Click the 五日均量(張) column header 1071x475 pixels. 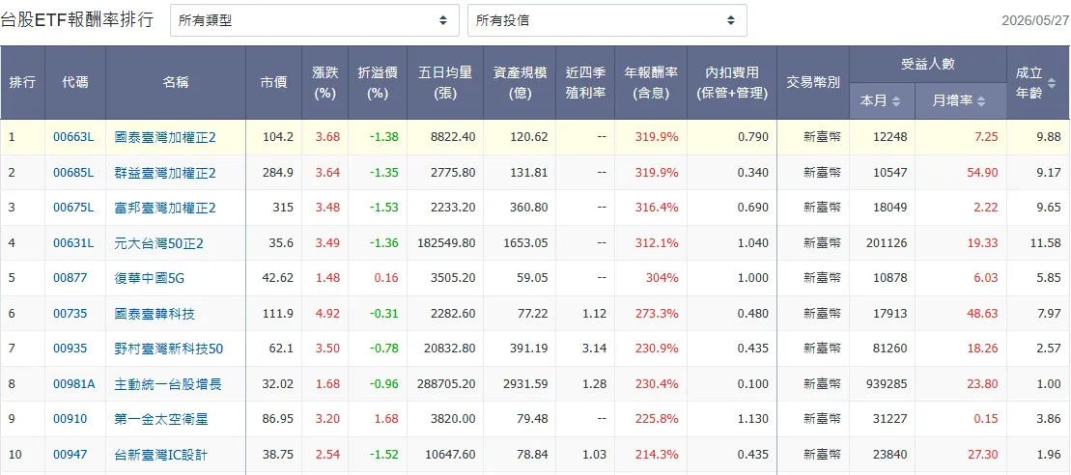[x=445, y=83]
